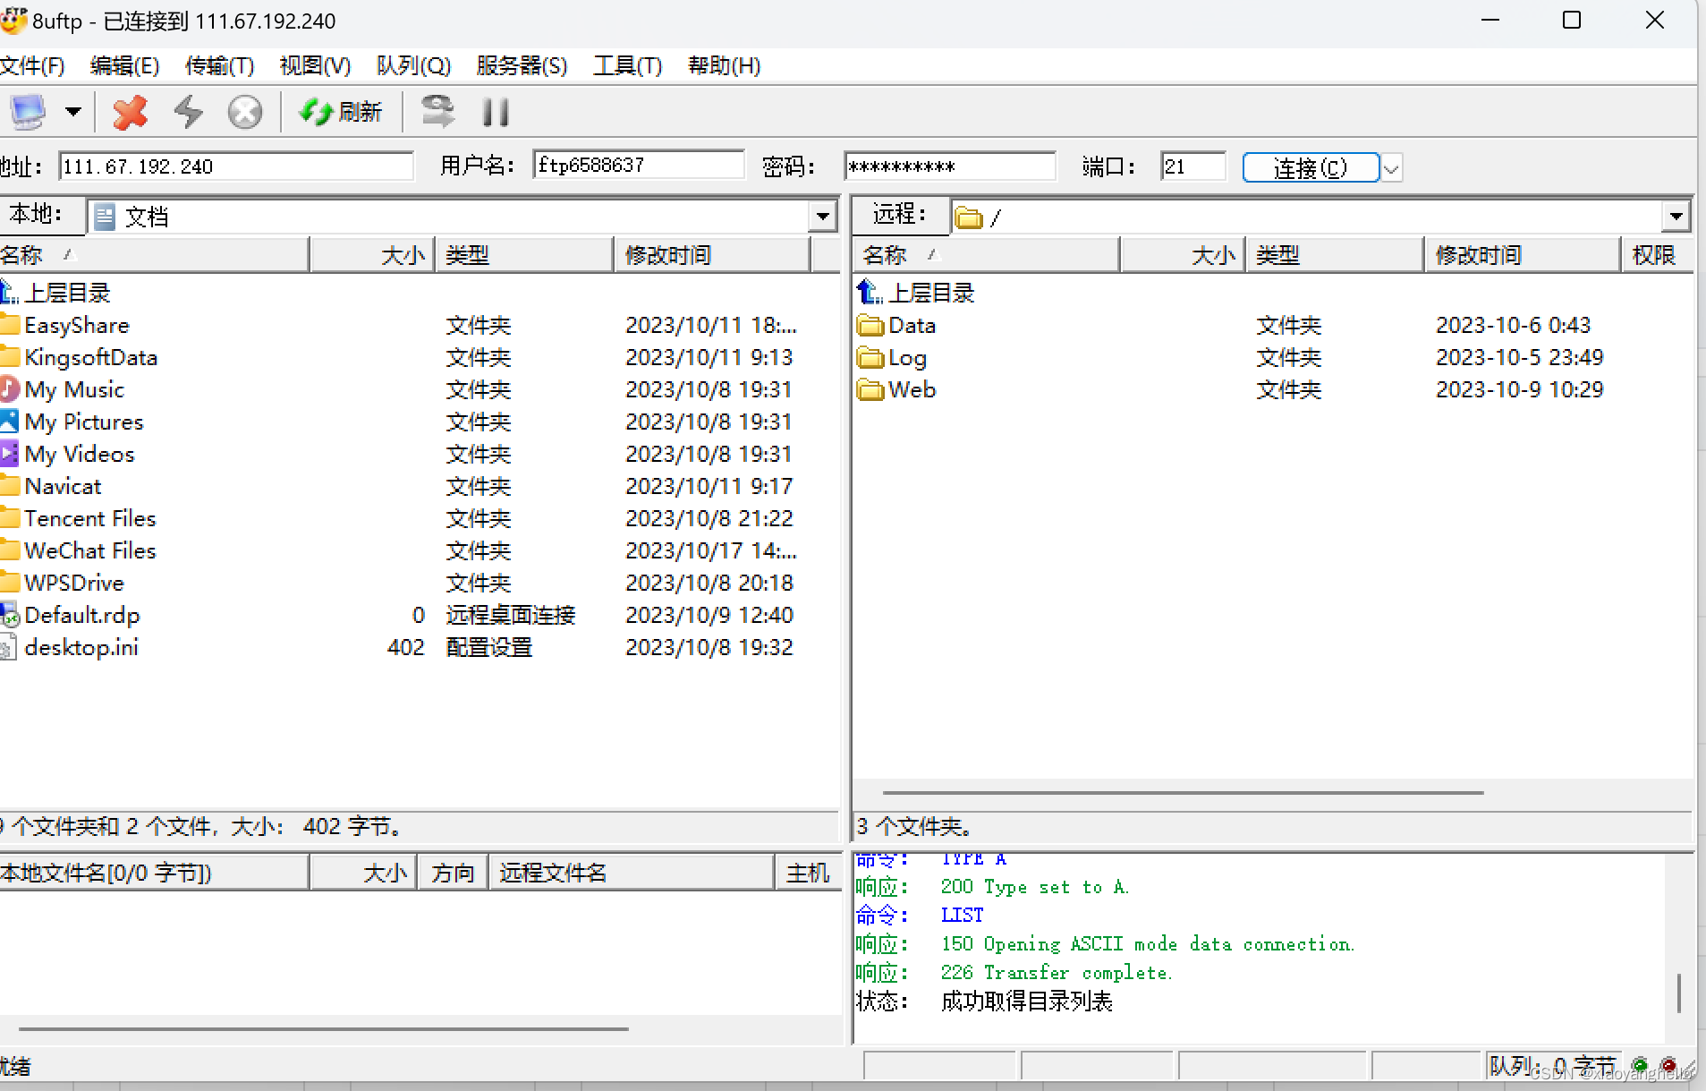Open the 文件(F) menu
Screen dimensions: 1706x1091
point(32,65)
